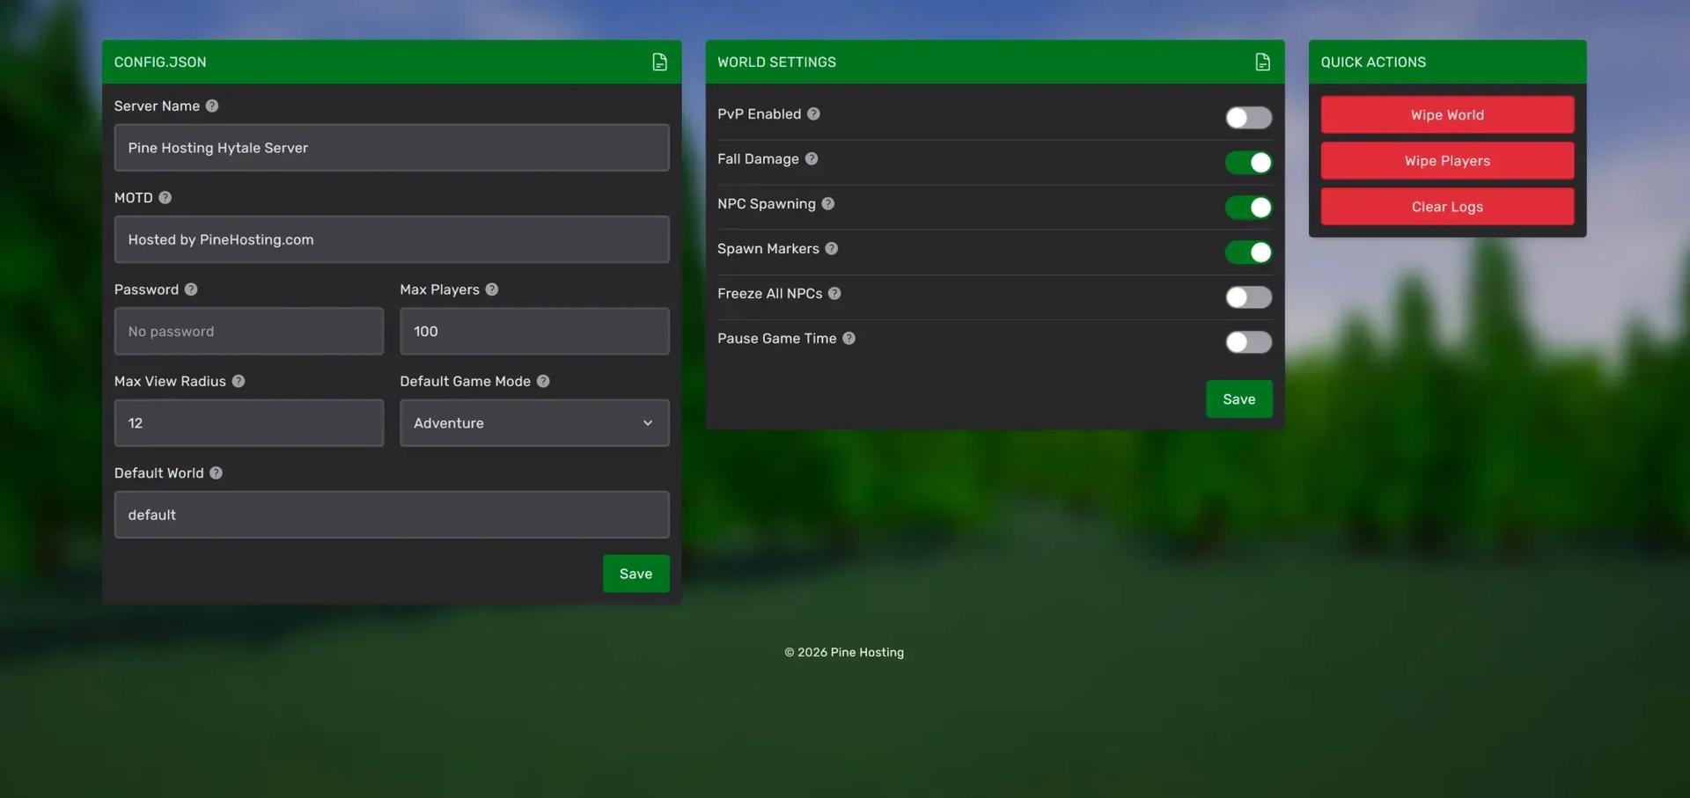Image resolution: width=1690 pixels, height=798 pixels.
Task: Open the Password help icon
Action: coord(190,289)
